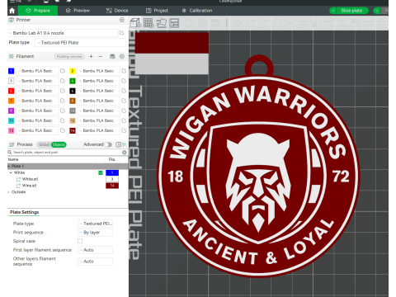
Task: Click the Auto orient toolbar icon
Action: [162, 23]
